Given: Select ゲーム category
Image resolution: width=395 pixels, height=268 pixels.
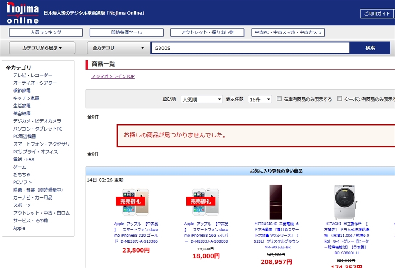Looking at the screenshot, I should [20, 167].
